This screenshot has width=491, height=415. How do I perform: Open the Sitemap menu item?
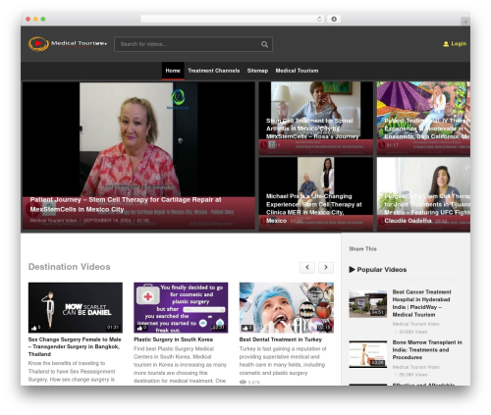coord(257,71)
